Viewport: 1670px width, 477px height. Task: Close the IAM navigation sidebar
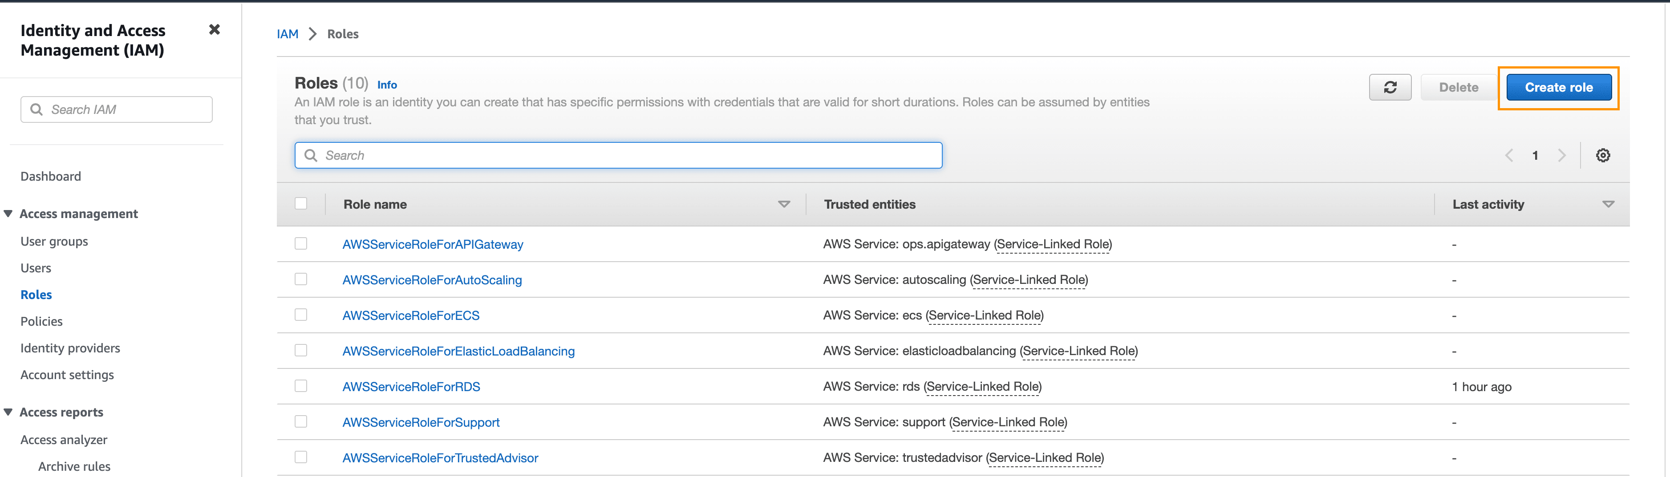pyautogui.click(x=215, y=29)
